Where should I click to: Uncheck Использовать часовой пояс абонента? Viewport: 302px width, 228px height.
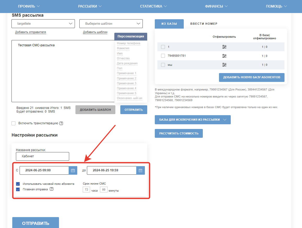pyautogui.click(x=18, y=184)
